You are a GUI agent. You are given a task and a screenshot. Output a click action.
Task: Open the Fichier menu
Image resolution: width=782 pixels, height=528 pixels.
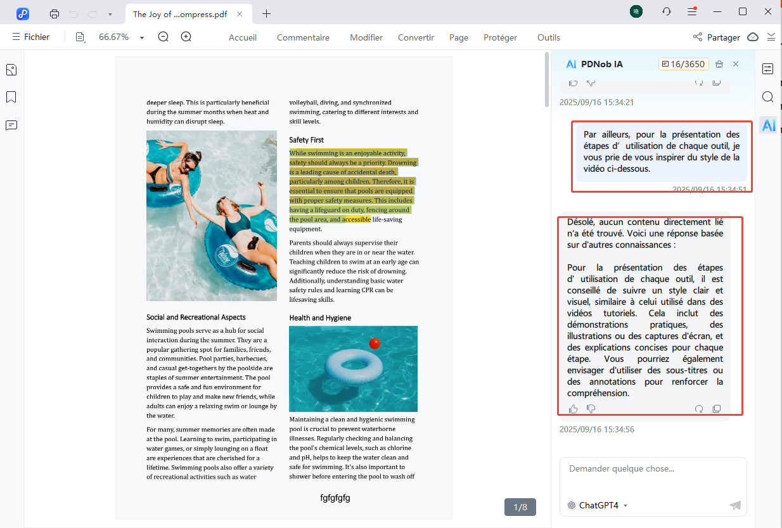pyautogui.click(x=30, y=37)
